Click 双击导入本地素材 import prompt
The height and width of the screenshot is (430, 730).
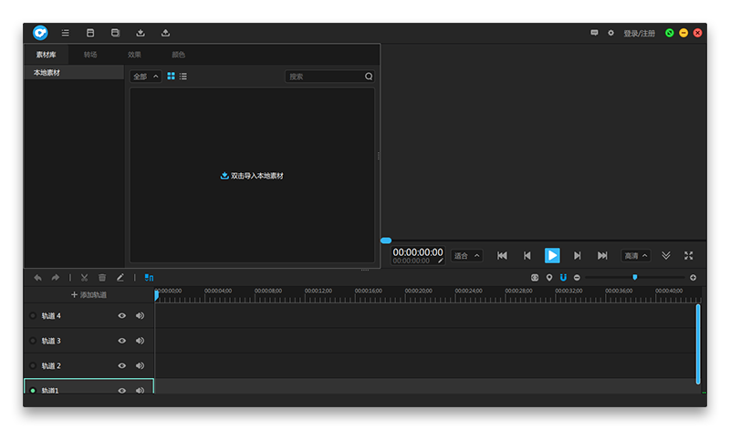tap(252, 175)
